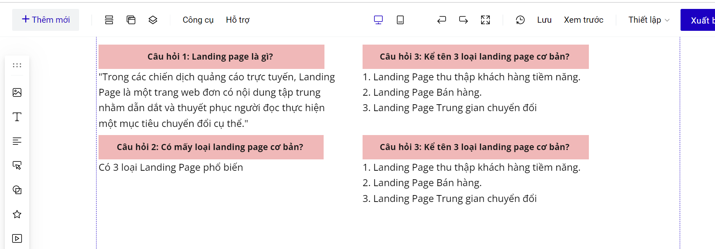Image resolution: width=715 pixels, height=249 pixels.
Task: Undo the last action
Action: [442, 20]
